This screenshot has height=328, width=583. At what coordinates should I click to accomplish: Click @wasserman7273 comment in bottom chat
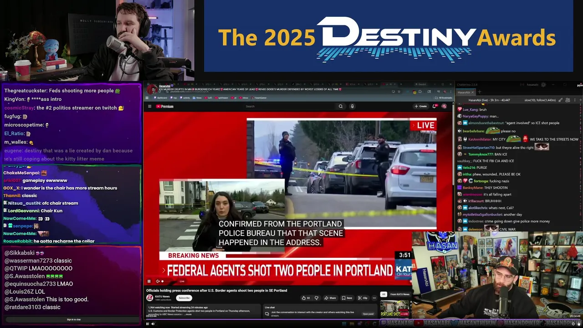coord(38,261)
